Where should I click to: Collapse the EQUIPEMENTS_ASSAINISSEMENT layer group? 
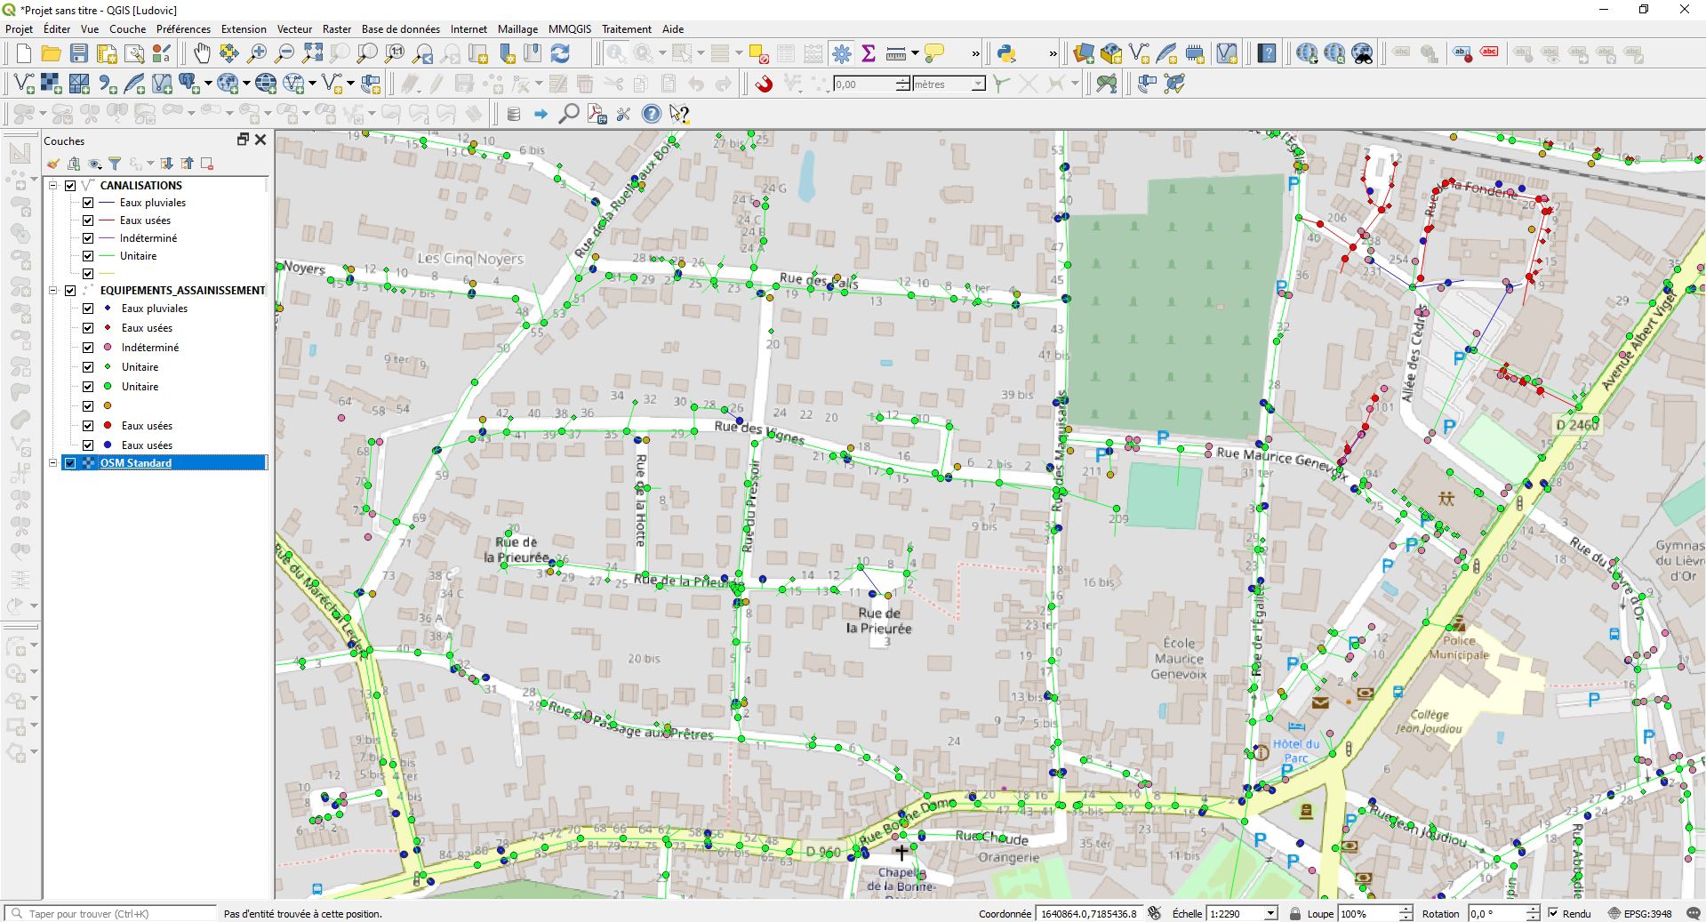click(x=53, y=291)
